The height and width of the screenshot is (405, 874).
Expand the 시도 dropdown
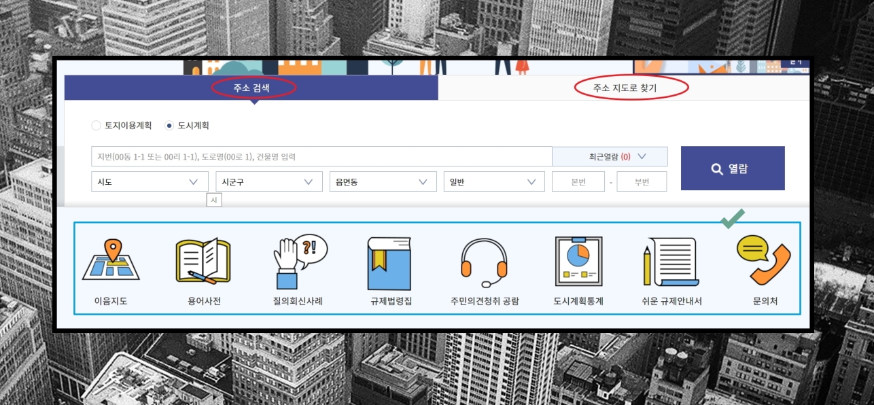pos(150,181)
